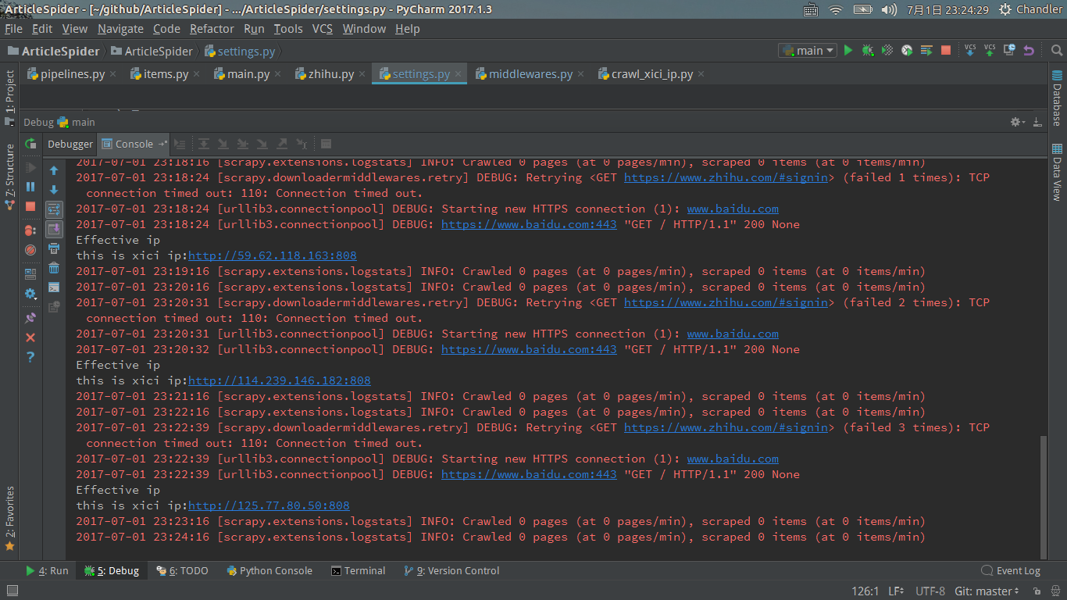Change UTF-8 file encoding in status bar
This screenshot has width=1067, height=600.
coord(930,591)
